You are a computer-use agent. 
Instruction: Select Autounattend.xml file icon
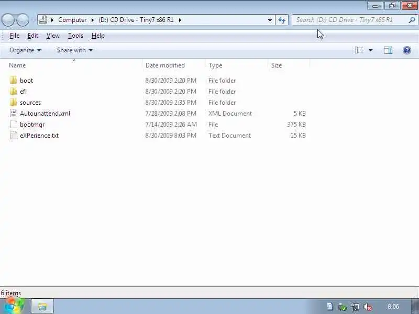(x=14, y=113)
